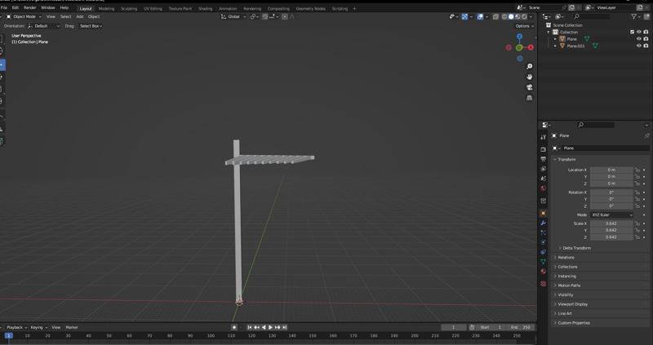
Task: Click the auto keying record button
Action: pos(234,328)
